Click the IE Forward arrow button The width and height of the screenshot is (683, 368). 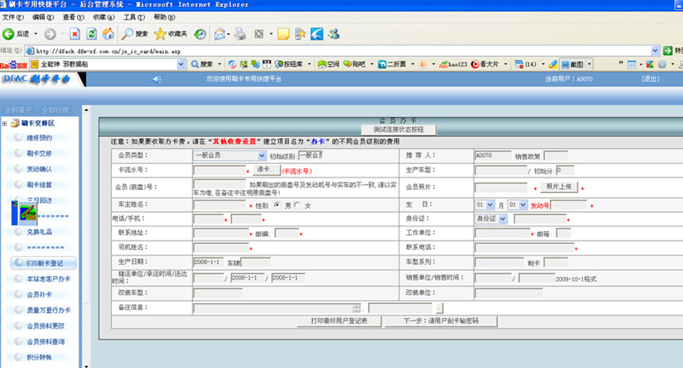50,34
